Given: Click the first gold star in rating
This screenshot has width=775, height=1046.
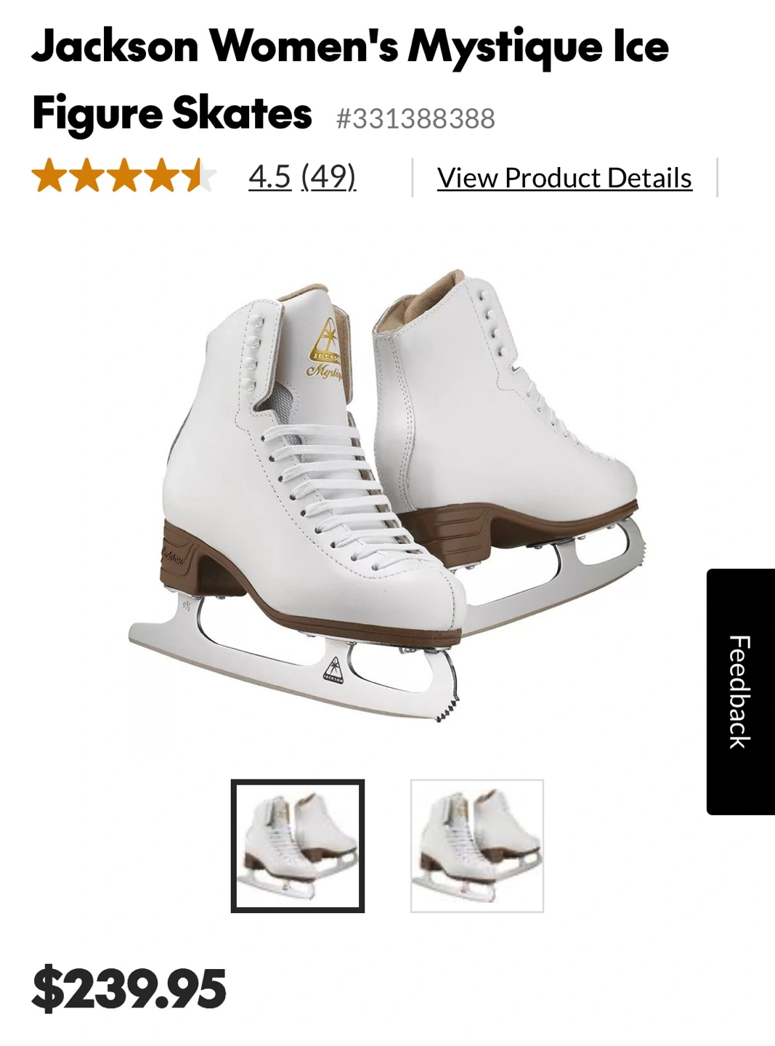Looking at the screenshot, I should click(x=49, y=177).
